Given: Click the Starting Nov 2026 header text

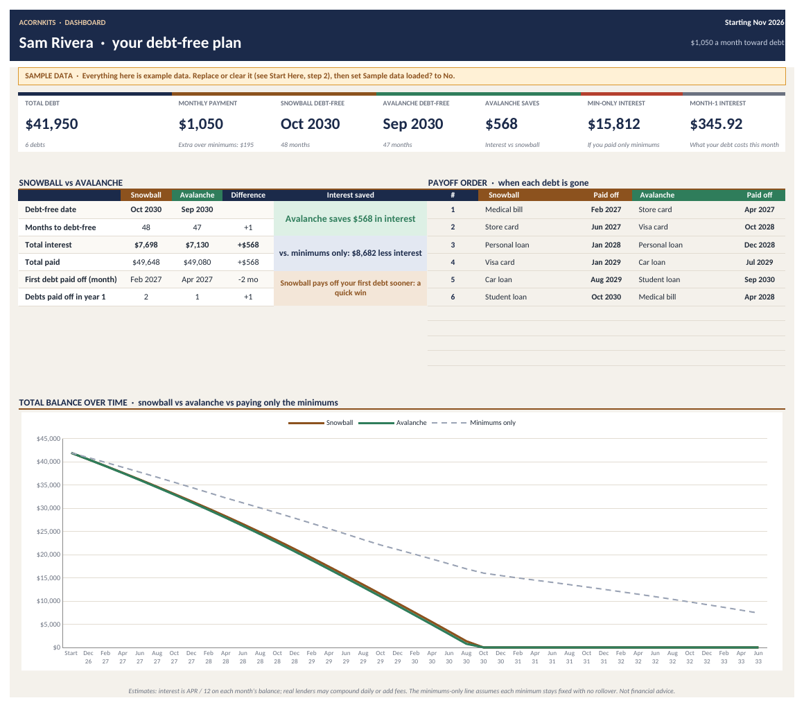Looking at the screenshot, I should [x=754, y=23].
